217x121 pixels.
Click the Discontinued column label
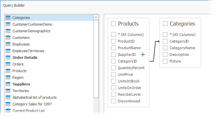[x=129, y=101]
